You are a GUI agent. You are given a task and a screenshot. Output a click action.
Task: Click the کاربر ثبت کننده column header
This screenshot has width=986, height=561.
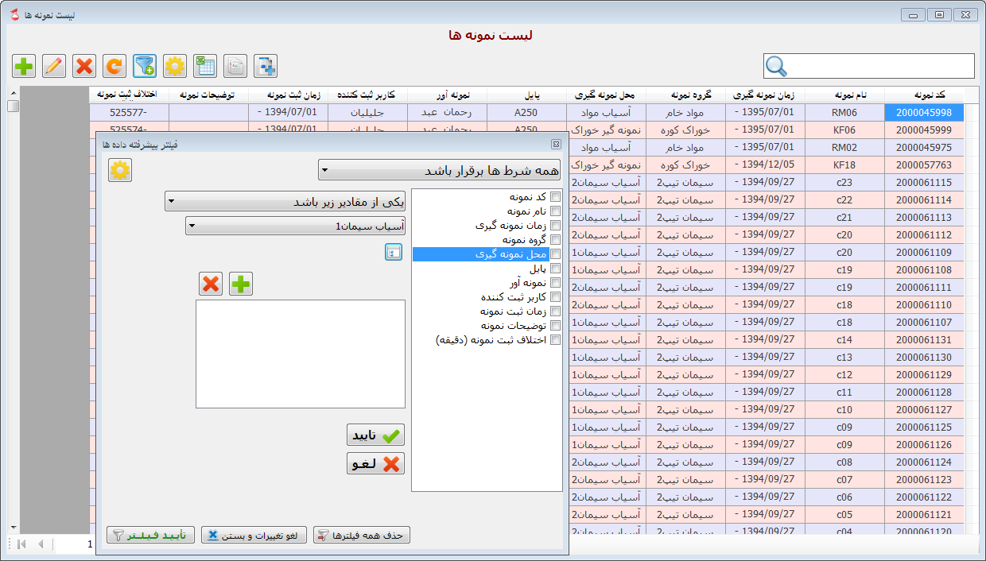(367, 95)
